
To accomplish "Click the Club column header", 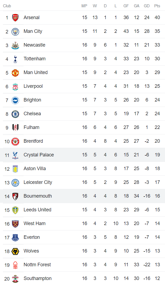I will click(x=7, y=6).
